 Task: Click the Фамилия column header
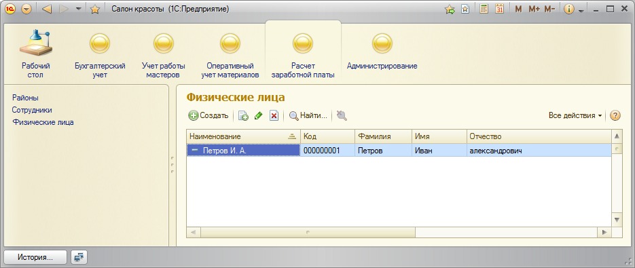coord(384,136)
